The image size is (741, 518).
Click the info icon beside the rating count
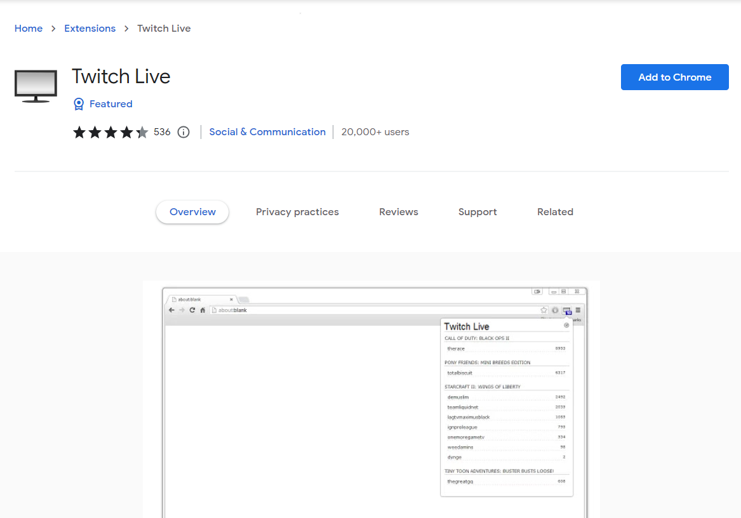(183, 131)
